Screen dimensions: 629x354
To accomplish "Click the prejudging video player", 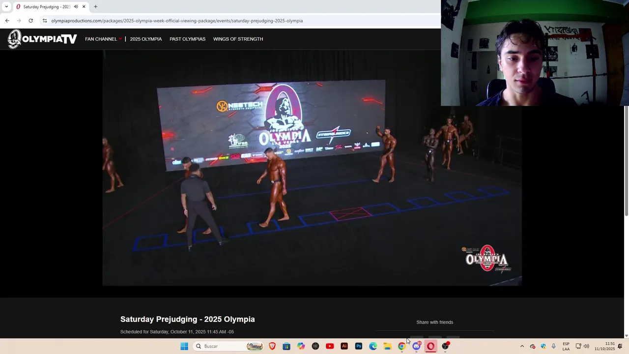I will click(312, 168).
